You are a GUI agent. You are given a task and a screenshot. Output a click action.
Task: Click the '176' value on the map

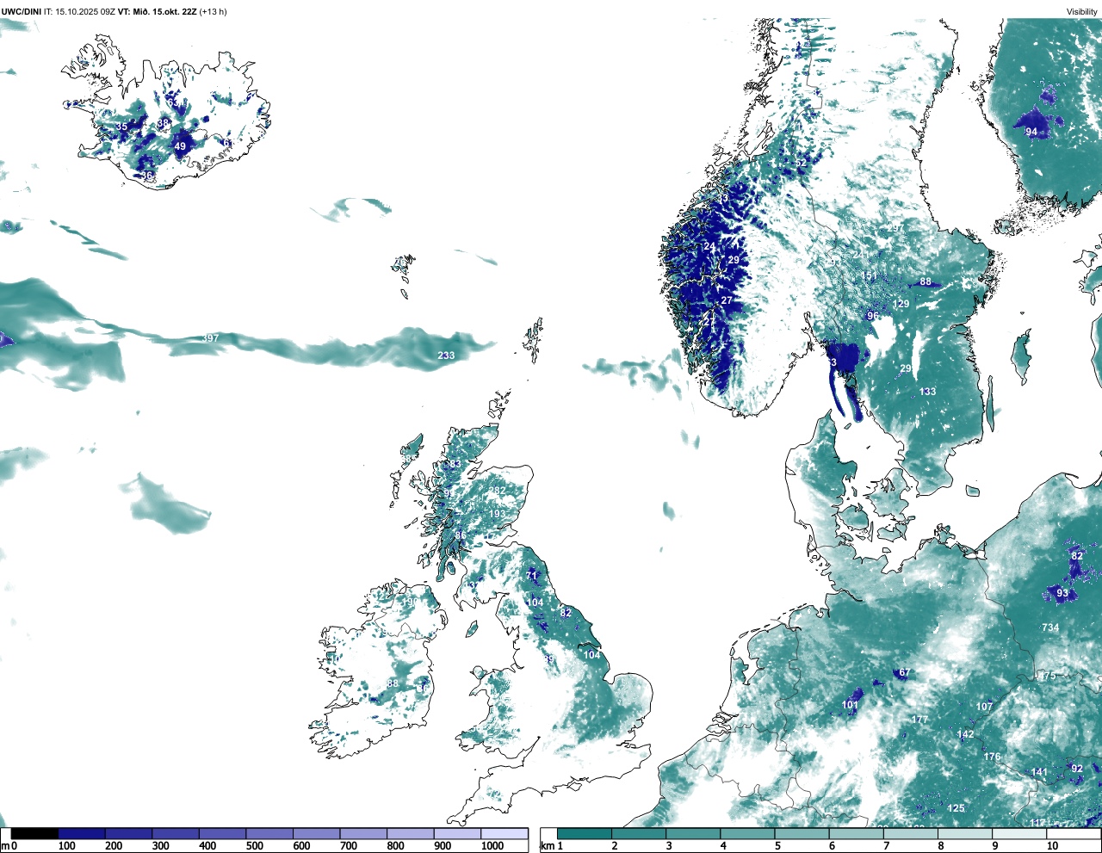(x=993, y=757)
